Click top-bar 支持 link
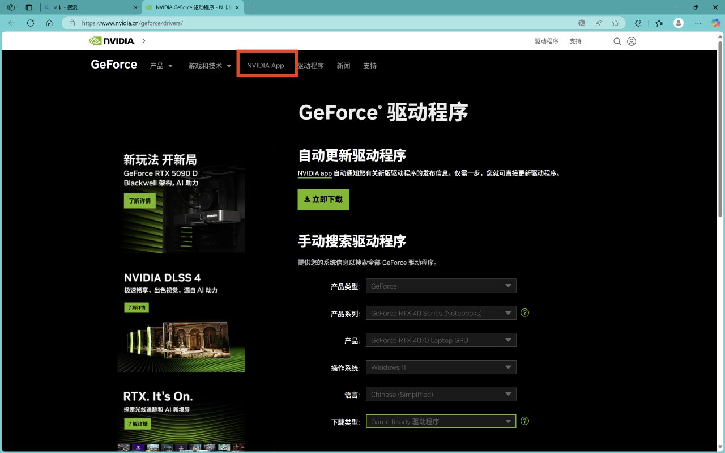This screenshot has height=453, width=725. [575, 41]
